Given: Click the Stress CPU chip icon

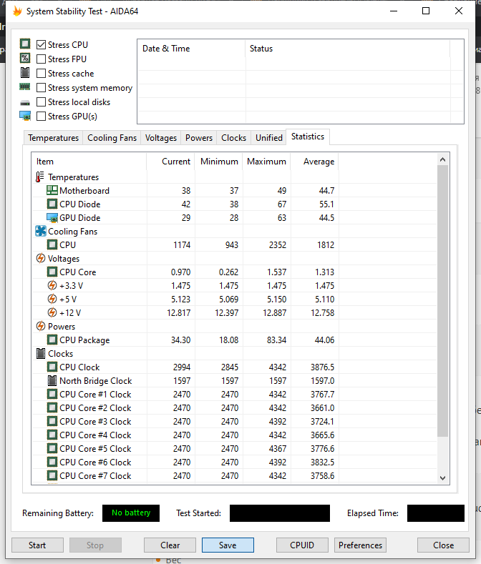Looking at the screenshot, I should coord(25,44).
